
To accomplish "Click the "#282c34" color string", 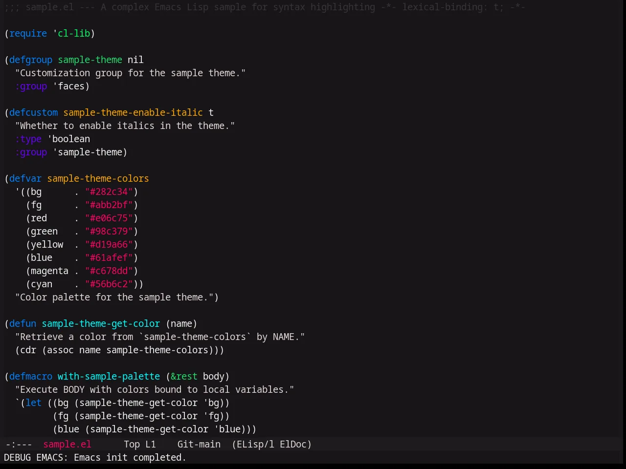I will pyautogui.click(x=109, y=192).
